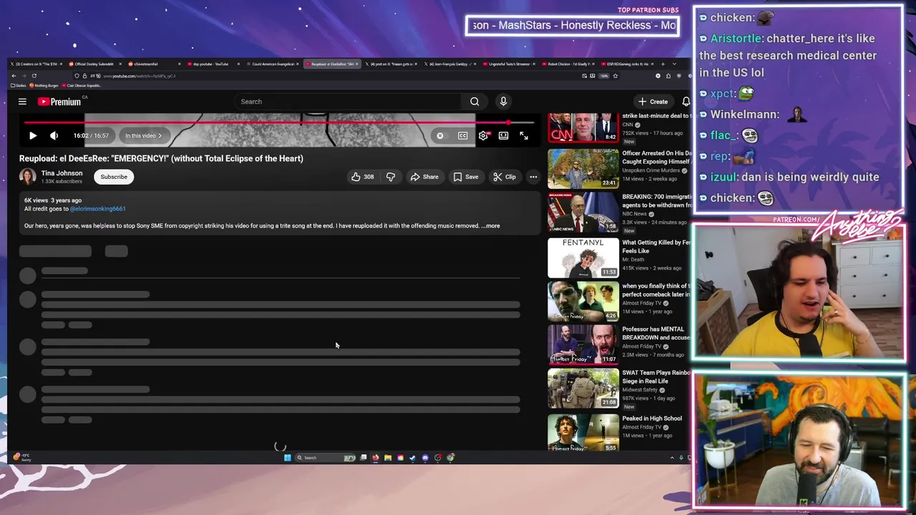
Task: Subscribe to Tina Johnson
Action: (x=114, y=177)
